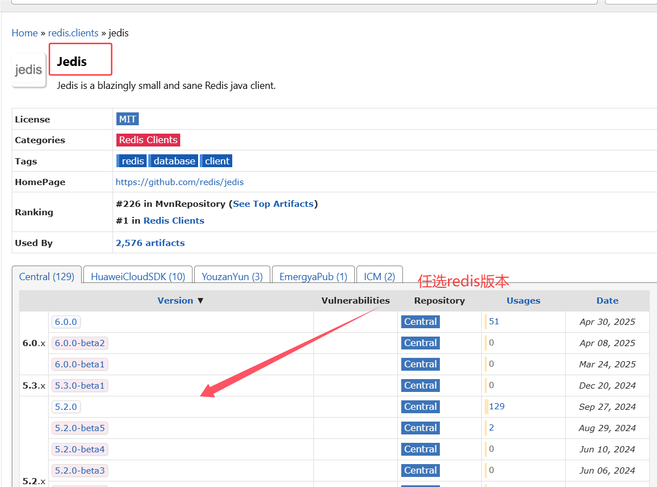Open version 5.3.0-beta1
This screenshot has height=487, width=657.
click(x=79, y=386)
